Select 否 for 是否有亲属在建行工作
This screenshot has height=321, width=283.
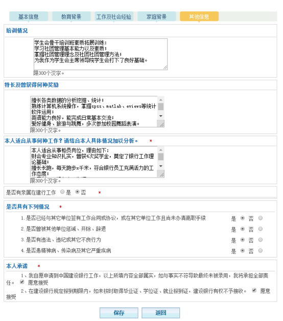click(x=77, y=192)
